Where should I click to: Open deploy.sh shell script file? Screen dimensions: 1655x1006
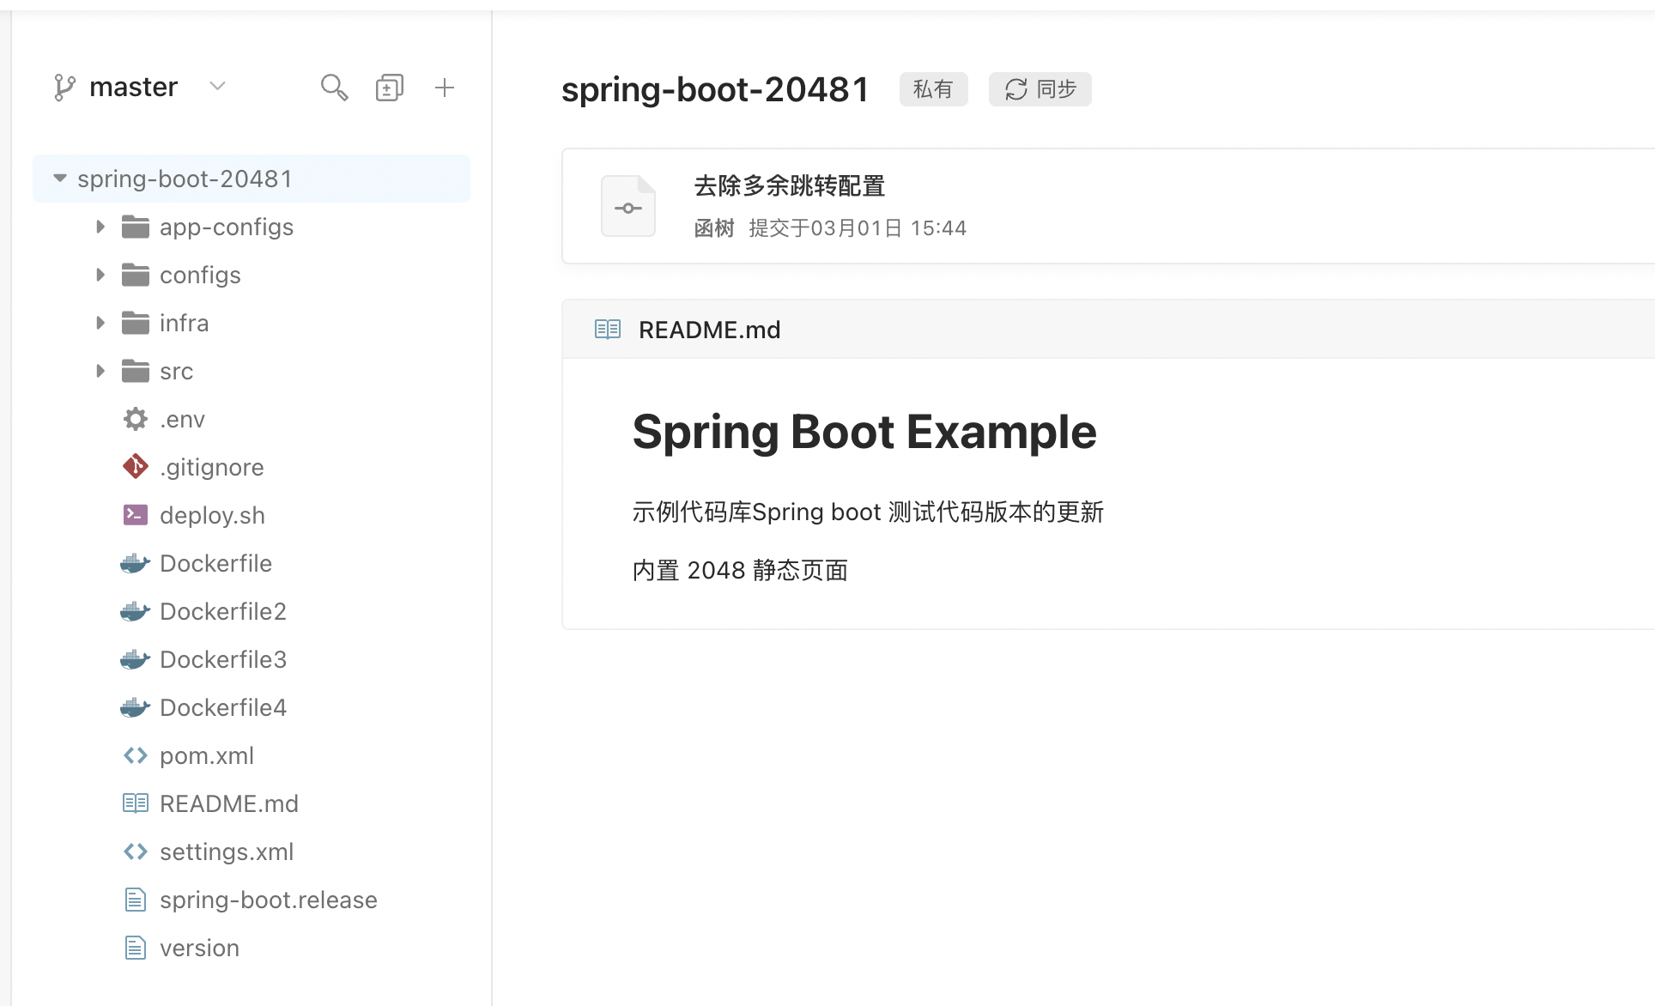click(x=212, y=516)
